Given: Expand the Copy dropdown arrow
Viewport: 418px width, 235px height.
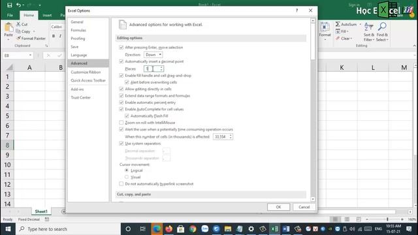Looking at the screenshot, I should tap(34, 31).
